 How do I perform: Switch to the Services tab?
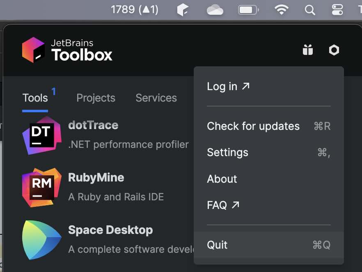coord(156,97)
